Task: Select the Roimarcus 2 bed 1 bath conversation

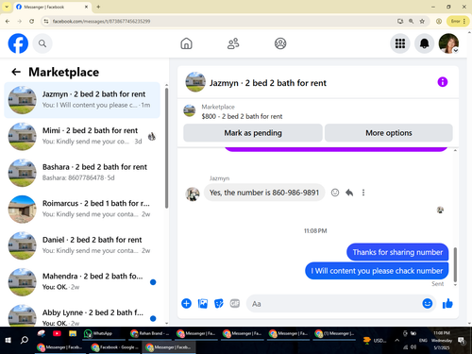Action: coord(82,210)
